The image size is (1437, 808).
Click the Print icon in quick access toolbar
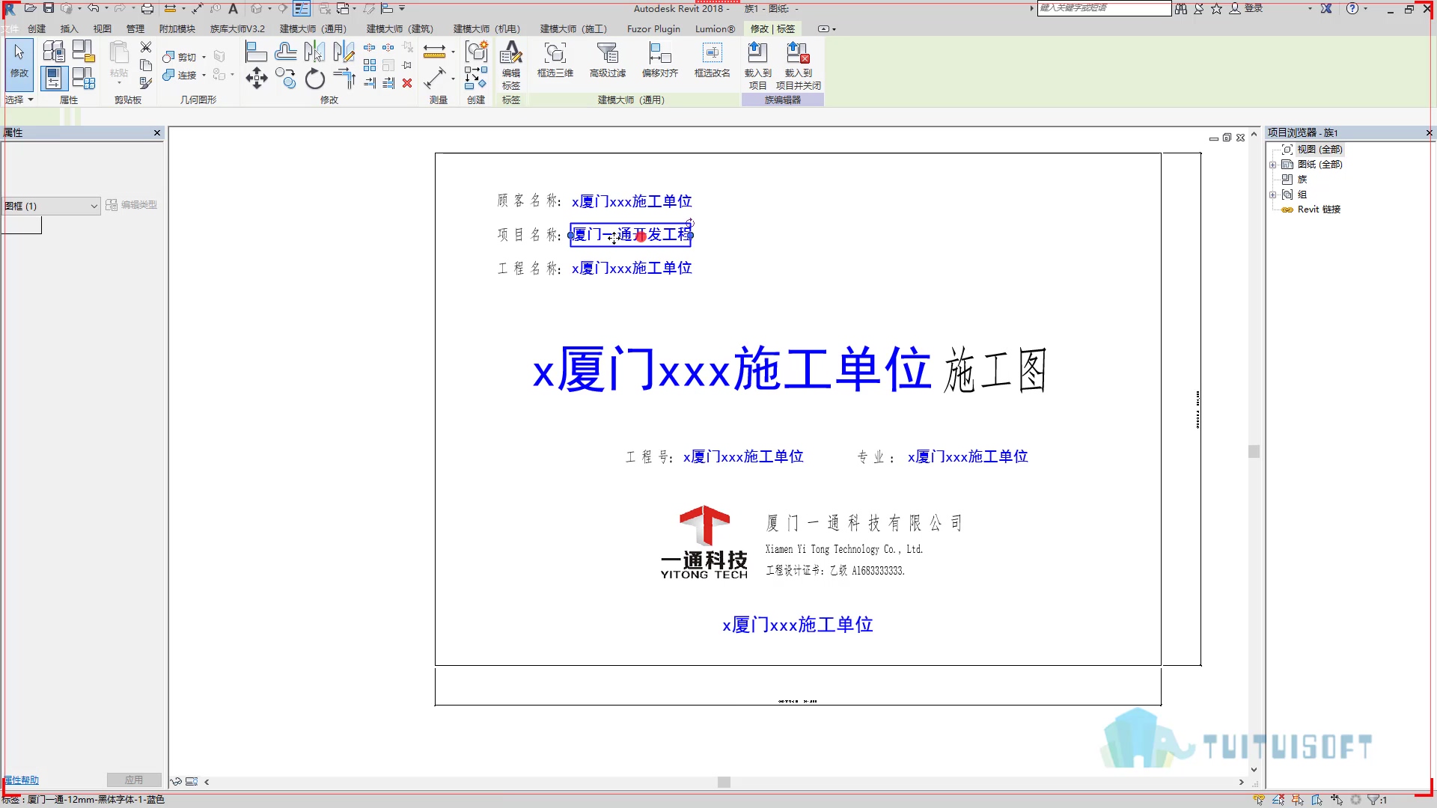(x=147, y=8)
